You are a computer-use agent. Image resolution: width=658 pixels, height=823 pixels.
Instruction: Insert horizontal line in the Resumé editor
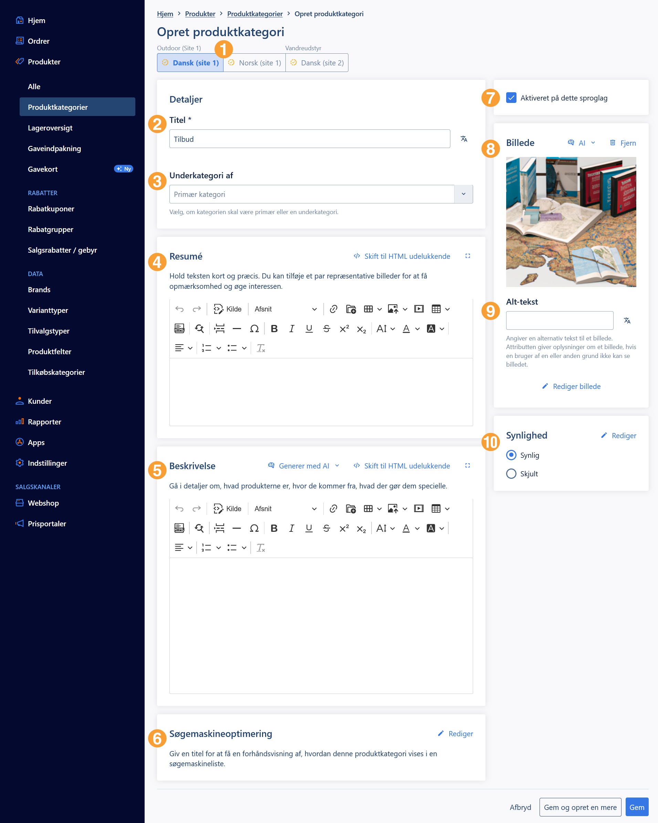237,329
